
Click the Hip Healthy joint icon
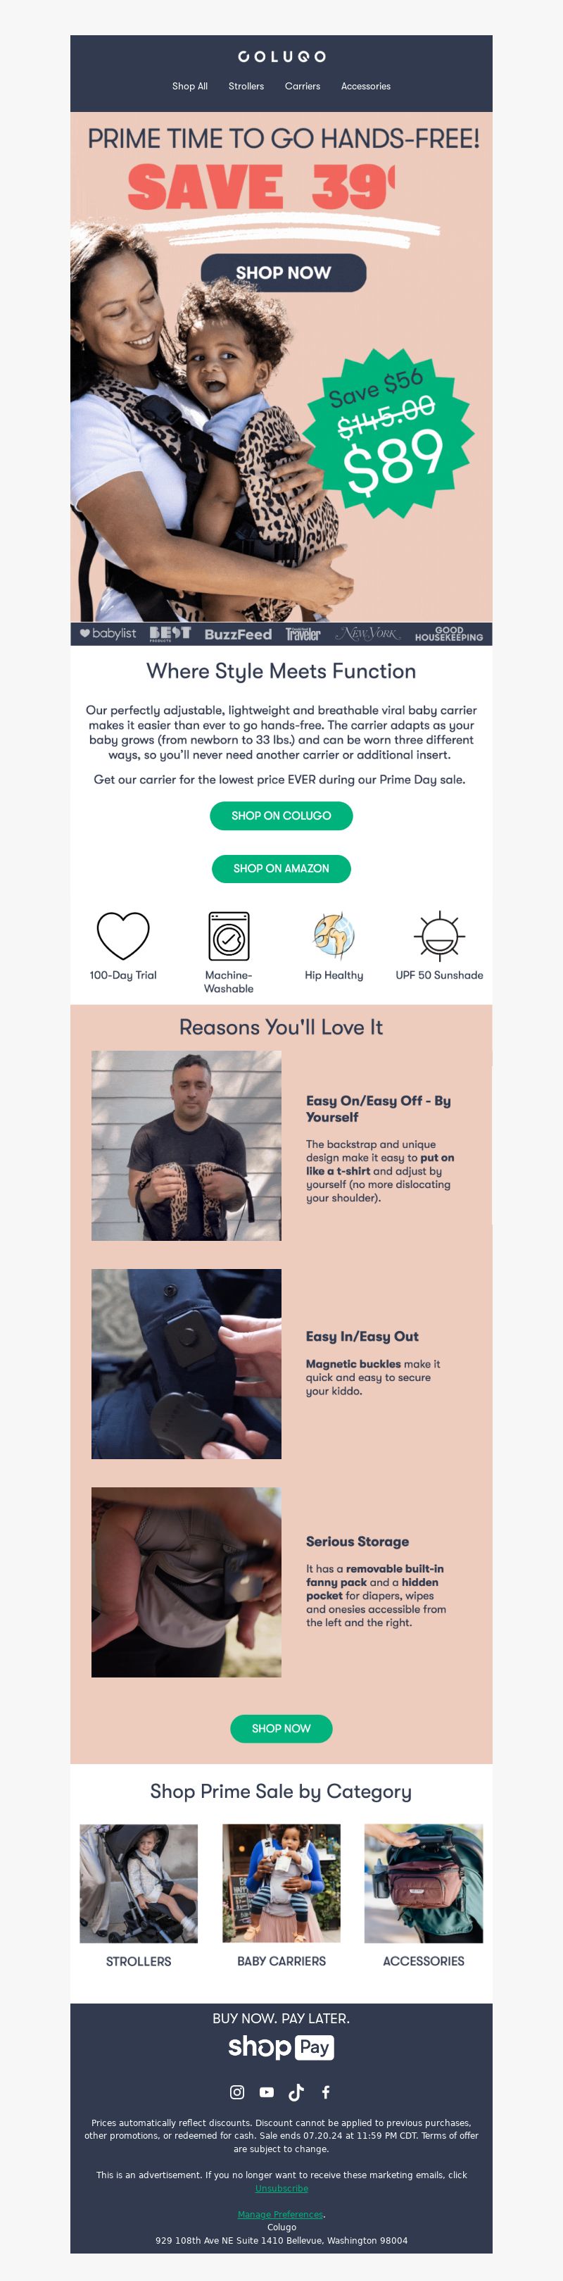pyautogui.click(x=334, y=936)
